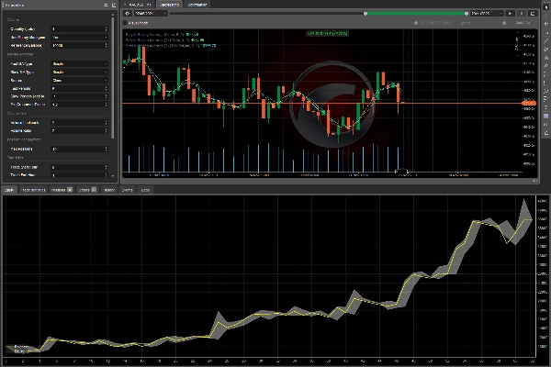Click the green backtest date range slider

click(413, 14)
